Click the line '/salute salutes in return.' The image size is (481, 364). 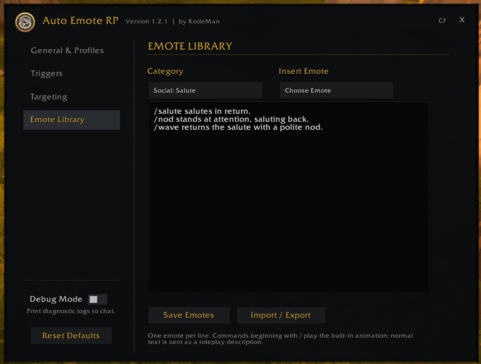[x=202, y=111]
